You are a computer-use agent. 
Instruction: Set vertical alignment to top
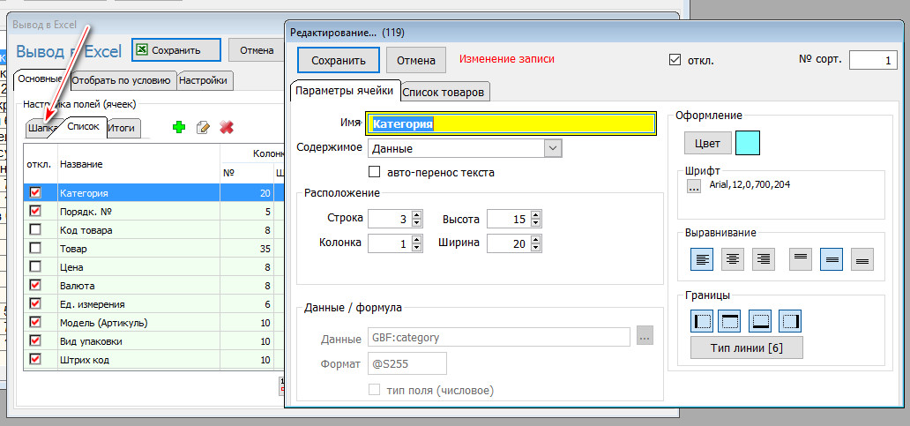[801, 258]
